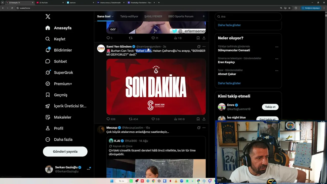Expand Sana özel tab dropdown chevron
This screenshot has height=184, width=327.
(x=112, y=17)
